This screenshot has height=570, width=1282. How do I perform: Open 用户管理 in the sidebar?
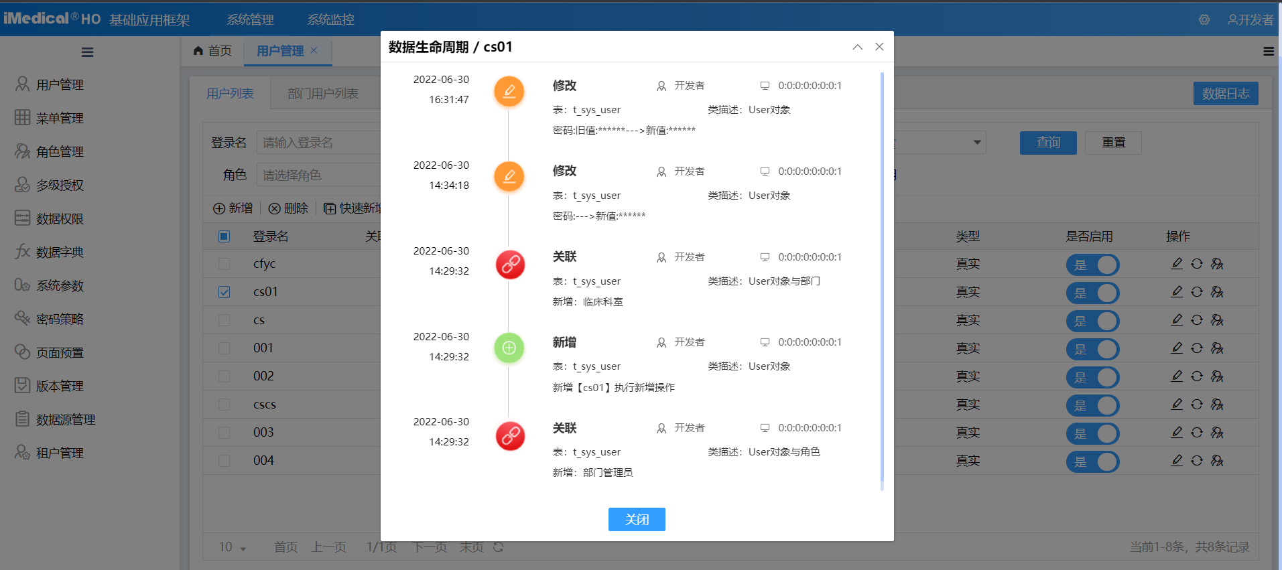50,84
